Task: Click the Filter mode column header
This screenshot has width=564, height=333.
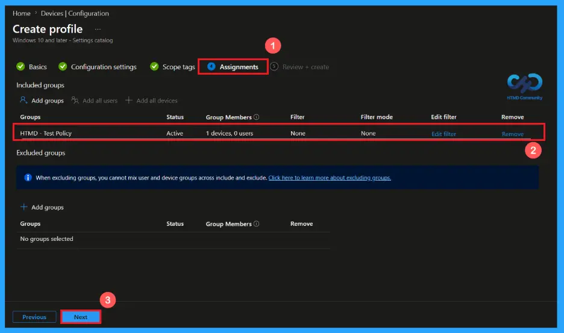Action: [377, 117]
